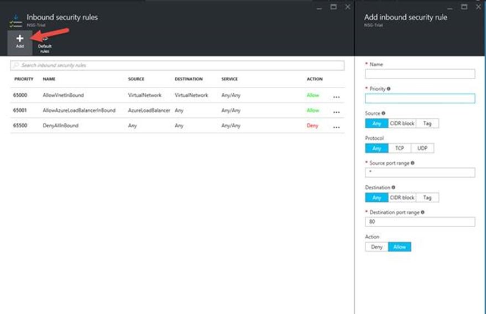The height and width of the screenshot is (314, 486).
Task: Click the Name input field
Action: (x=420, y=74)
